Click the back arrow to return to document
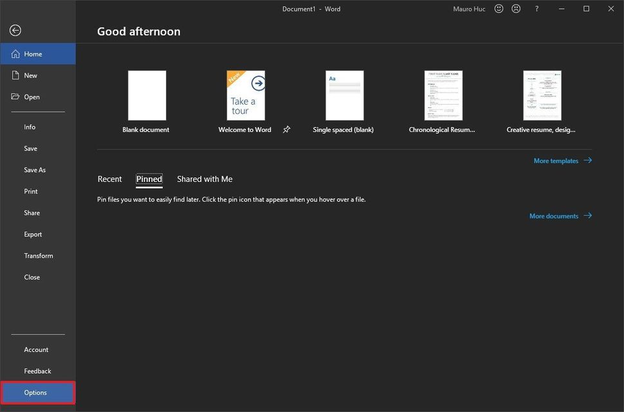The image size is (624, 412). [14, 30]
